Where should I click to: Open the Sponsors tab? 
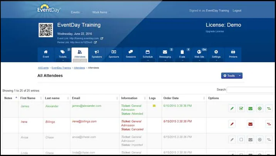tap(114, 55)
